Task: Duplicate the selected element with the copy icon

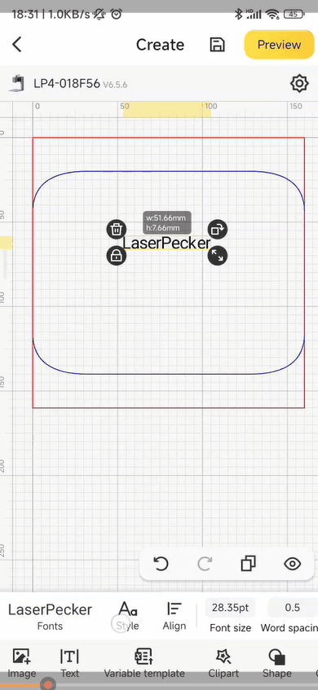Action: coord(249,564)
